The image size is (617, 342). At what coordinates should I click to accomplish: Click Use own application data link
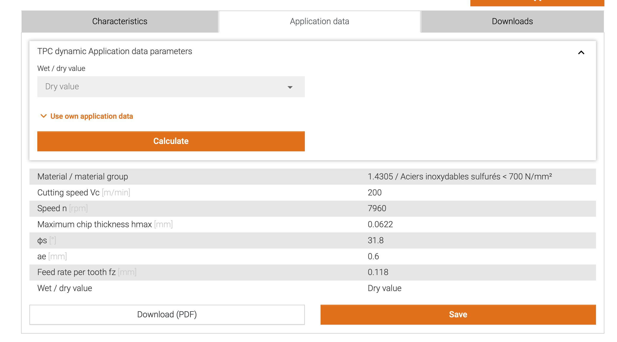point(91,116)
